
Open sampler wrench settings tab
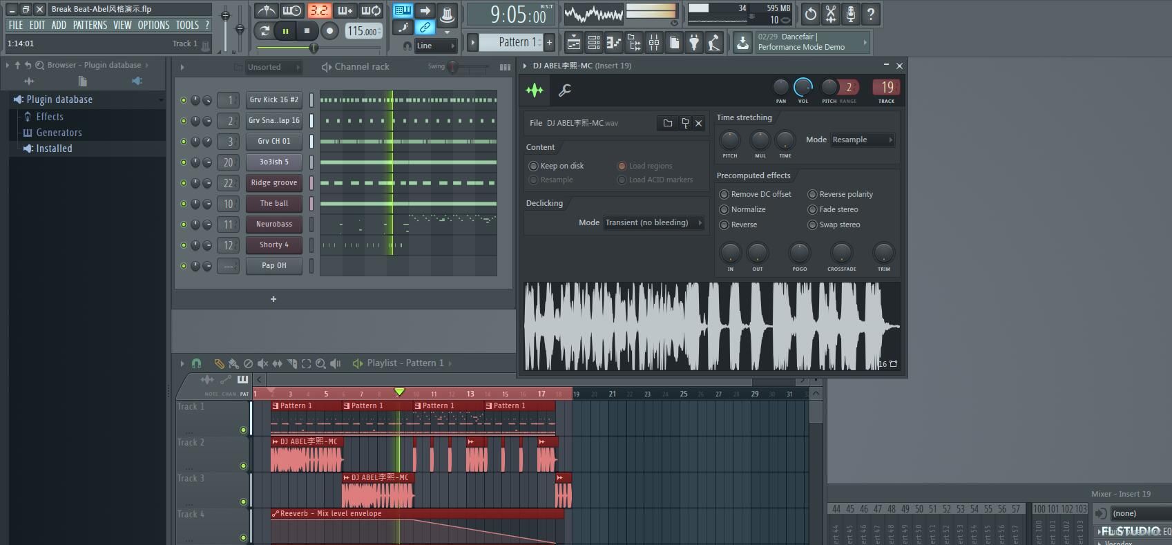pos(564,90)
